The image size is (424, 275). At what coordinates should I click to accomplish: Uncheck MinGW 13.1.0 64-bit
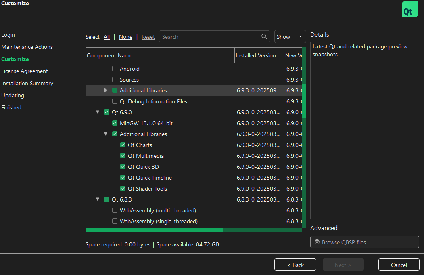coord(115,123)
